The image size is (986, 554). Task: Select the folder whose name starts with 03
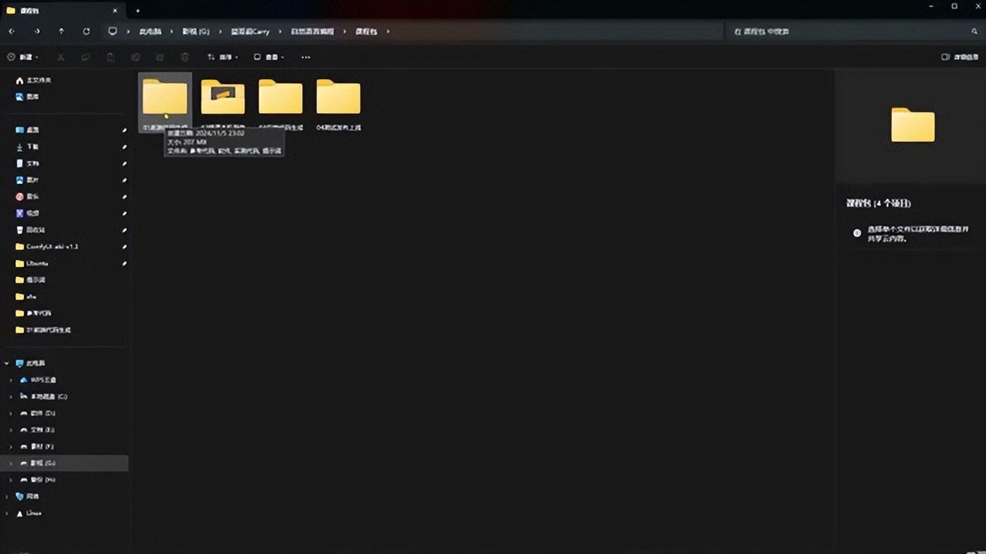point(280,103)
